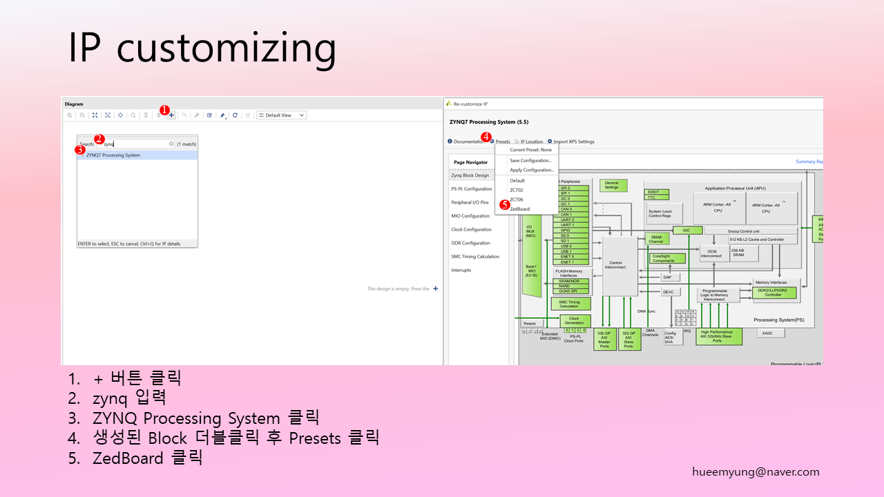Click the Zoom Out icon in Diagram toolbar
The image size is (884, 497).
[82, 115]
